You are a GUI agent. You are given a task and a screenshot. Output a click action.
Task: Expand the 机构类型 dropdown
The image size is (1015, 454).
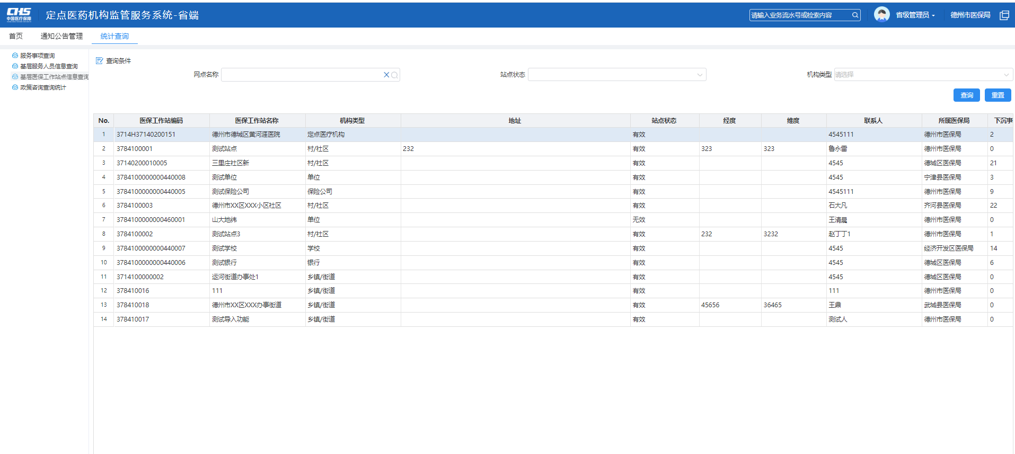(923, 75)
